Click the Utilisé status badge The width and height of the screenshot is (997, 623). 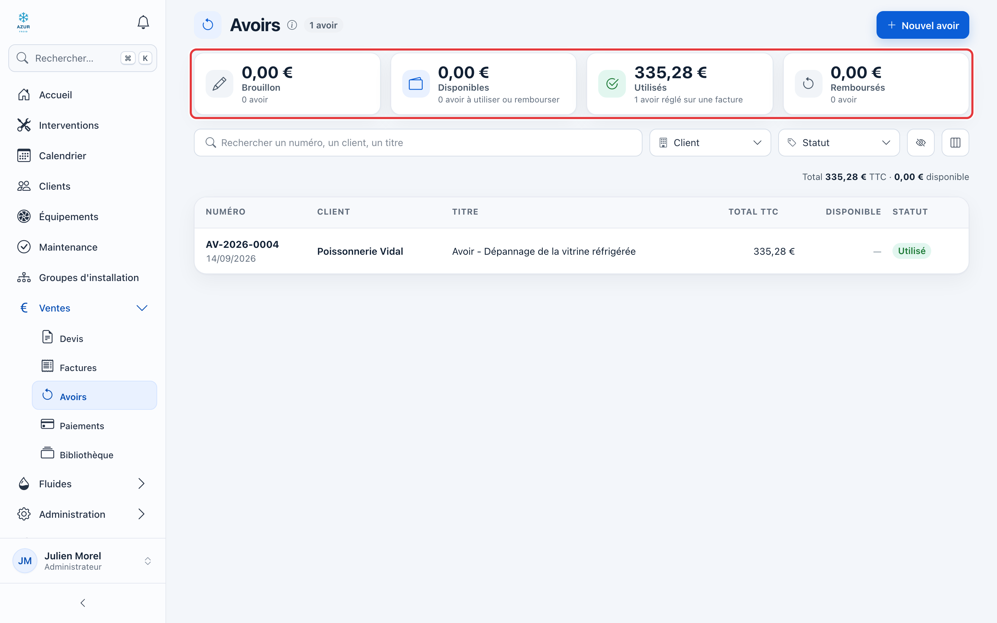tap(911, 251)
